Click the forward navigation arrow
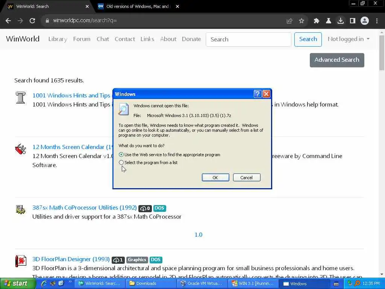The image size is (385, 289). pos(20,21)
